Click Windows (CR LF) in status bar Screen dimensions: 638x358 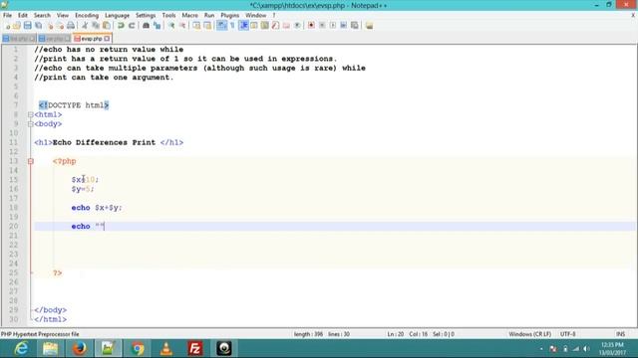coord(529,334)
